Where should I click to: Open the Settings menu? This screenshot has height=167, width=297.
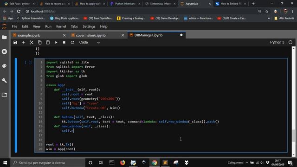89,26
